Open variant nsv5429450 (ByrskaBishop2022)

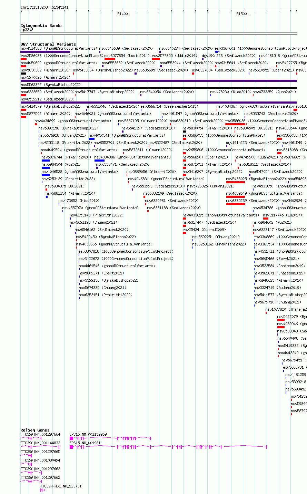pyautogui.click(x=106, y=237)
